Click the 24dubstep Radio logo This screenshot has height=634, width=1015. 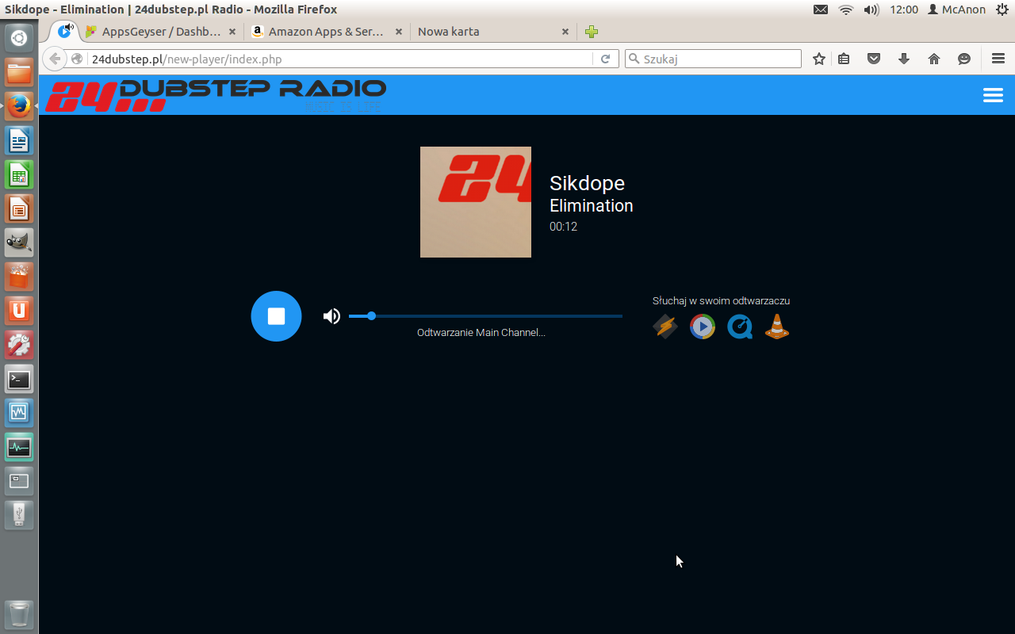coord(214,94)
